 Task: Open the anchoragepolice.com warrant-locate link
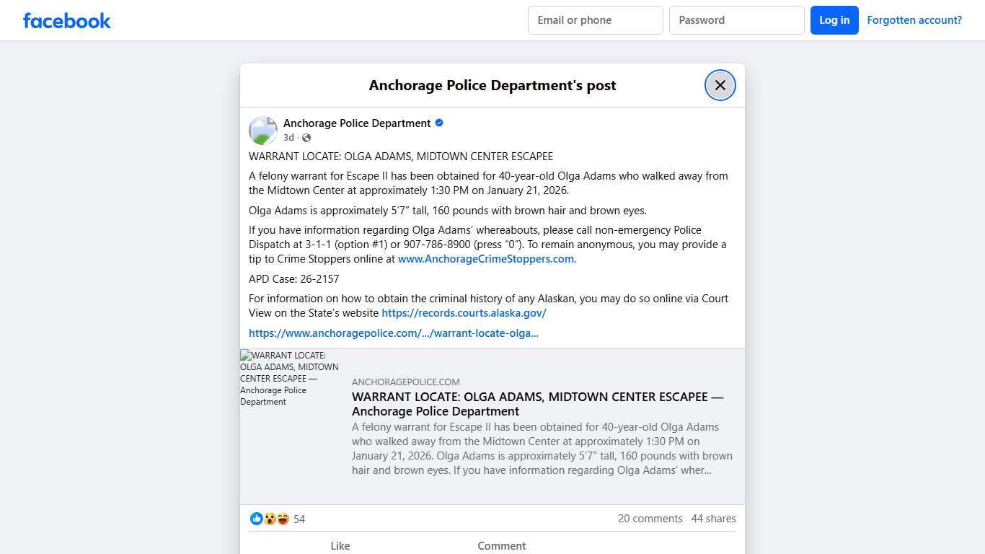coord(393,333)
